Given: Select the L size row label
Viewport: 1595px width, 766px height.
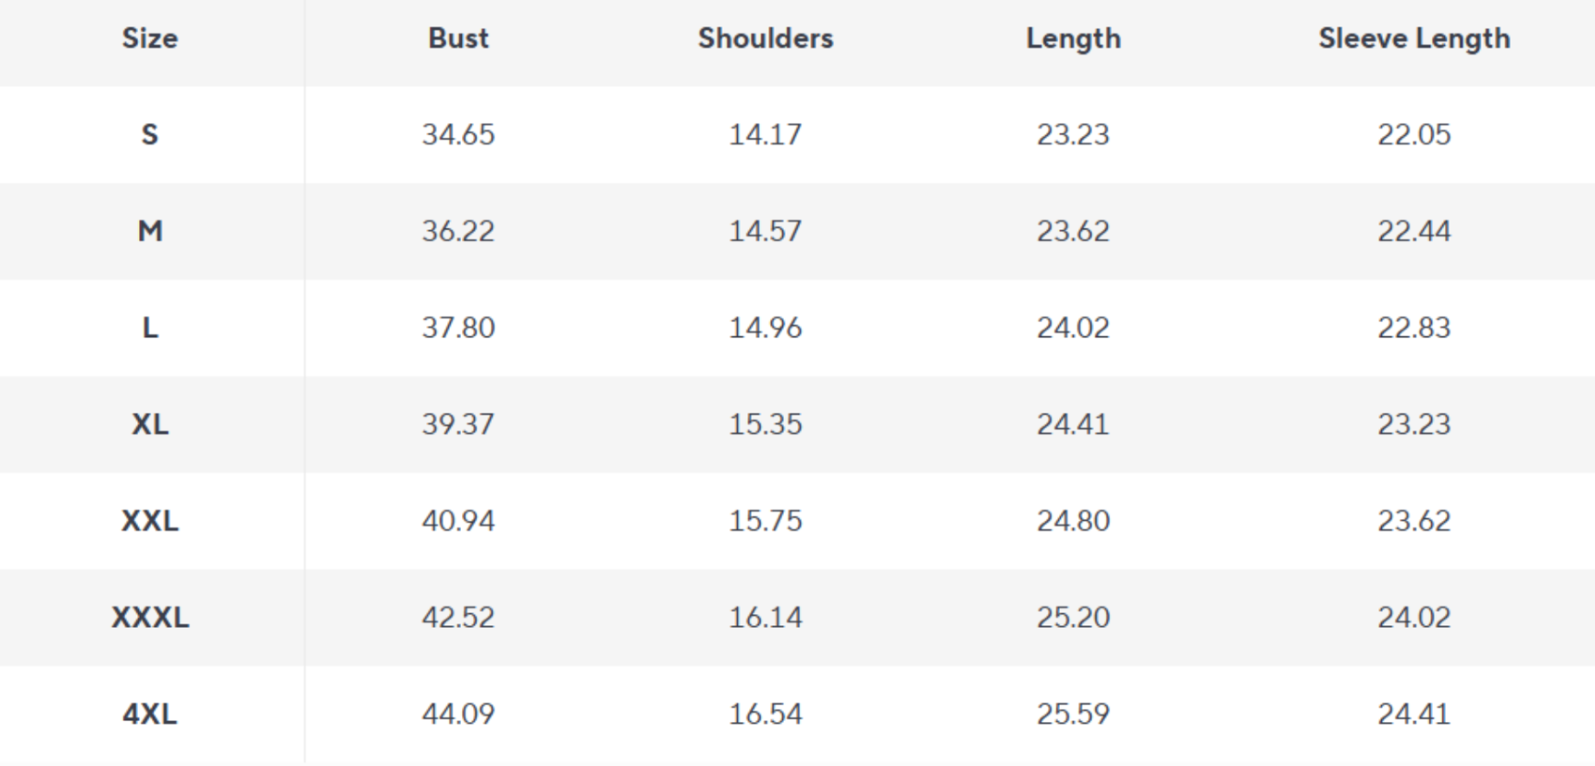Looking at the screenshot, I should tap(150, 327).
